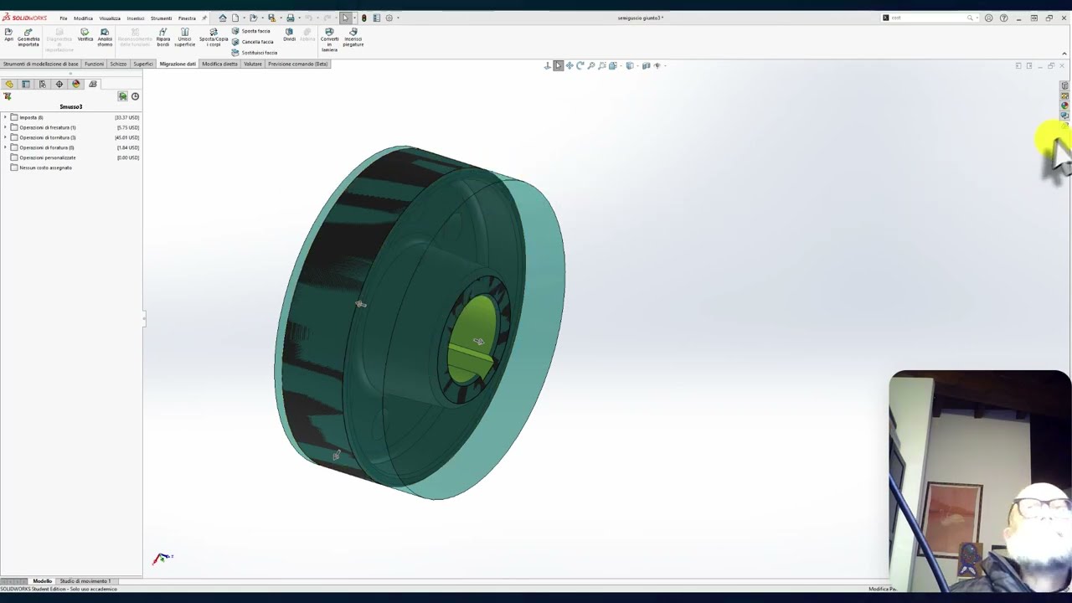The height and width of the screenshot is (603, 1072).
Task: Open the Modello bottom tab
Action: (x=42, y=580)
